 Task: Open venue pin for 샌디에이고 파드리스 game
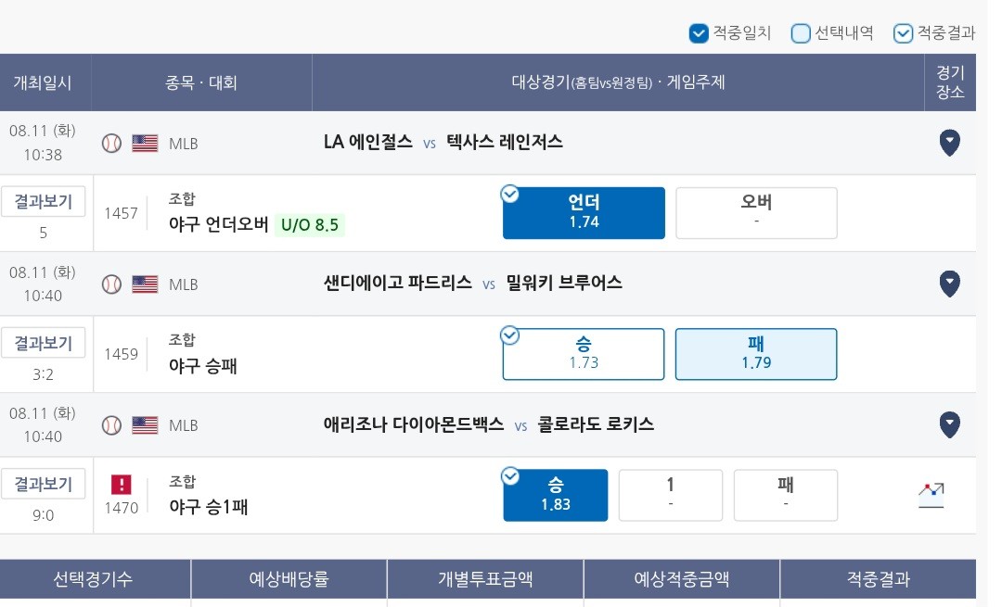950,284
